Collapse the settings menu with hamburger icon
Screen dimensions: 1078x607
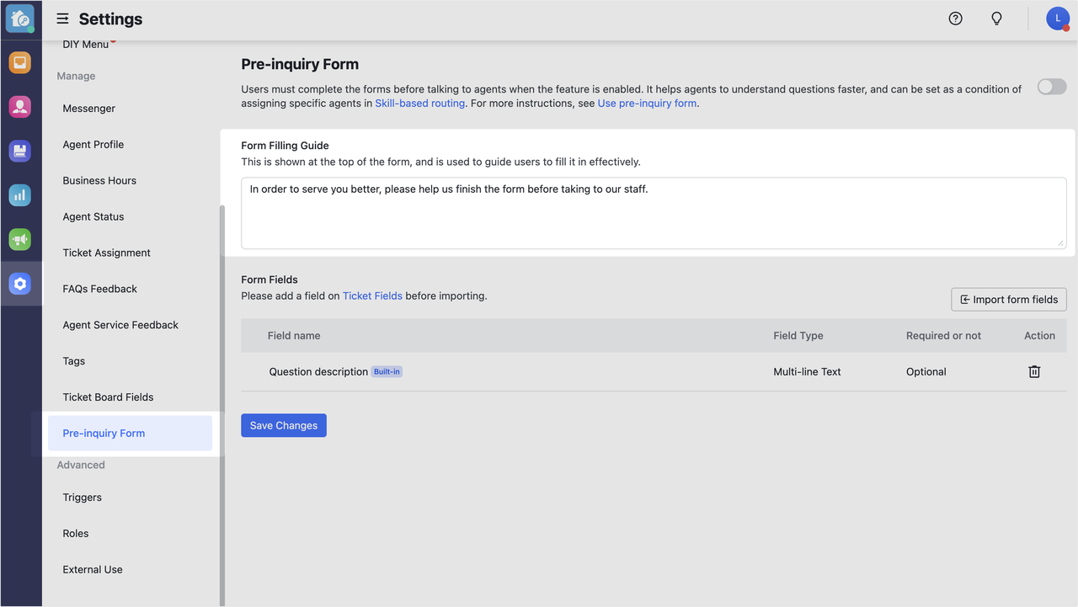62,19
